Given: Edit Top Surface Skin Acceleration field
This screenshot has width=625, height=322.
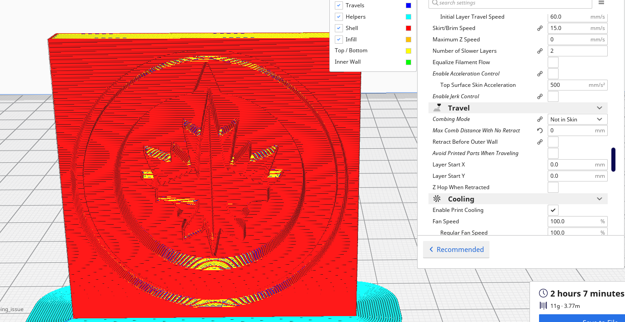Looking at the screenshot, I should point(578,85).
